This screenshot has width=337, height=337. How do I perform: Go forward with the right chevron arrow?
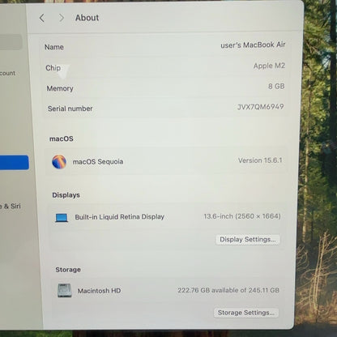pyautogui.click(x=62, y=18)
